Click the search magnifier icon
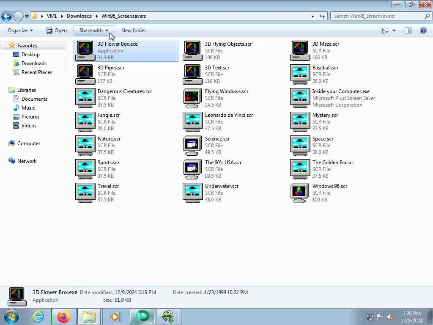This screenshot has height=325, width=433. point(427,16)
